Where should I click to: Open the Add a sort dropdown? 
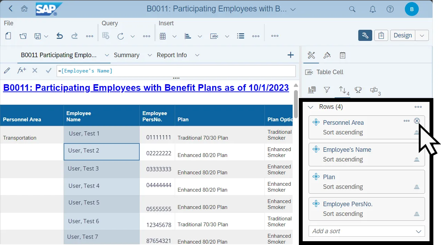click(418, 231)
